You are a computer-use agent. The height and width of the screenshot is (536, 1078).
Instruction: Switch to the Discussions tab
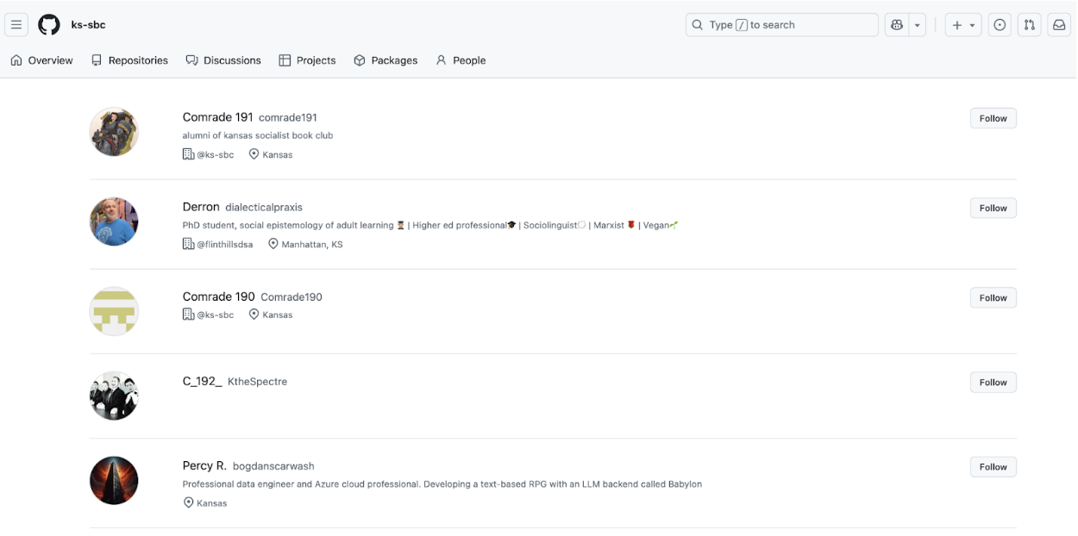tap(223, 60)
